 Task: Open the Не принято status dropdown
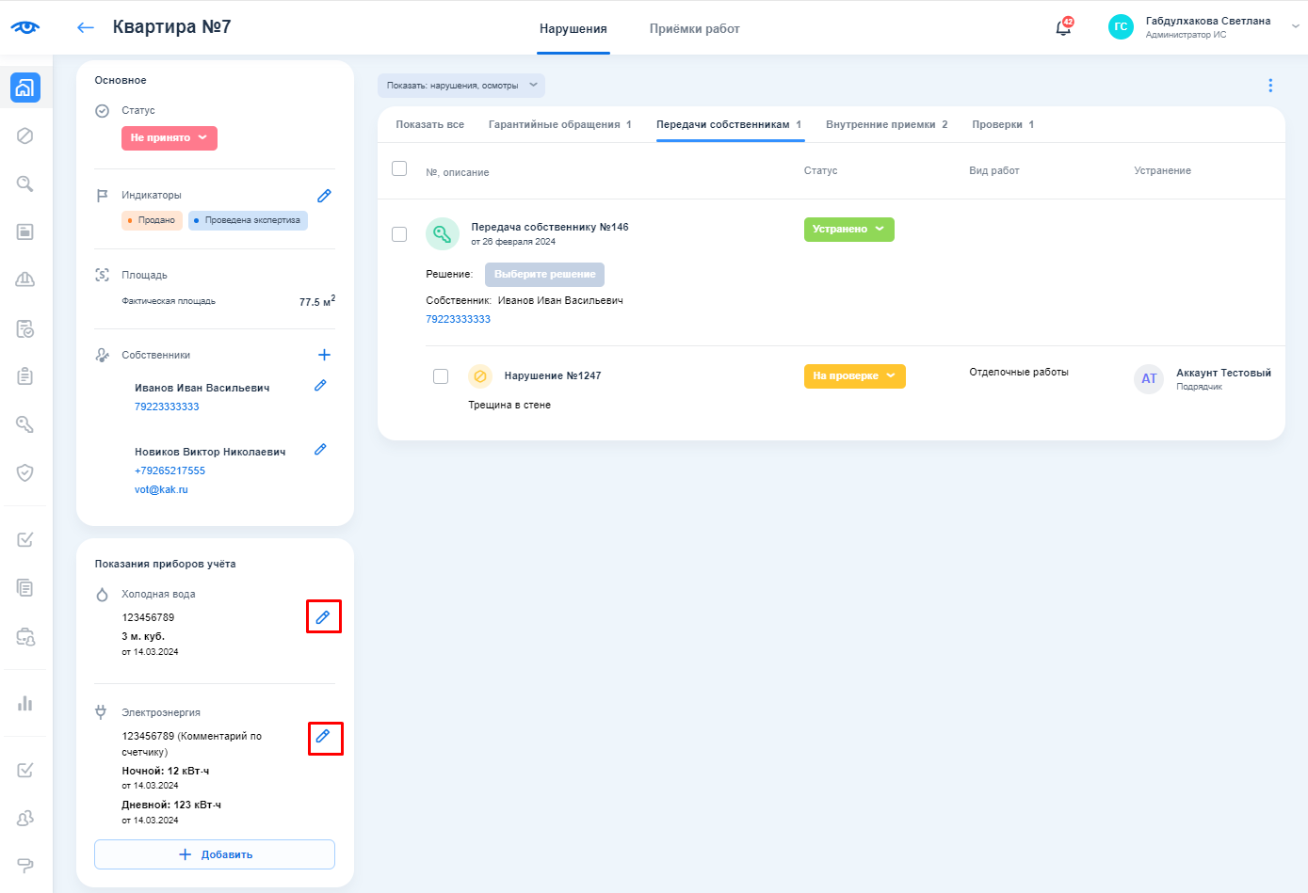click(170, 138)
